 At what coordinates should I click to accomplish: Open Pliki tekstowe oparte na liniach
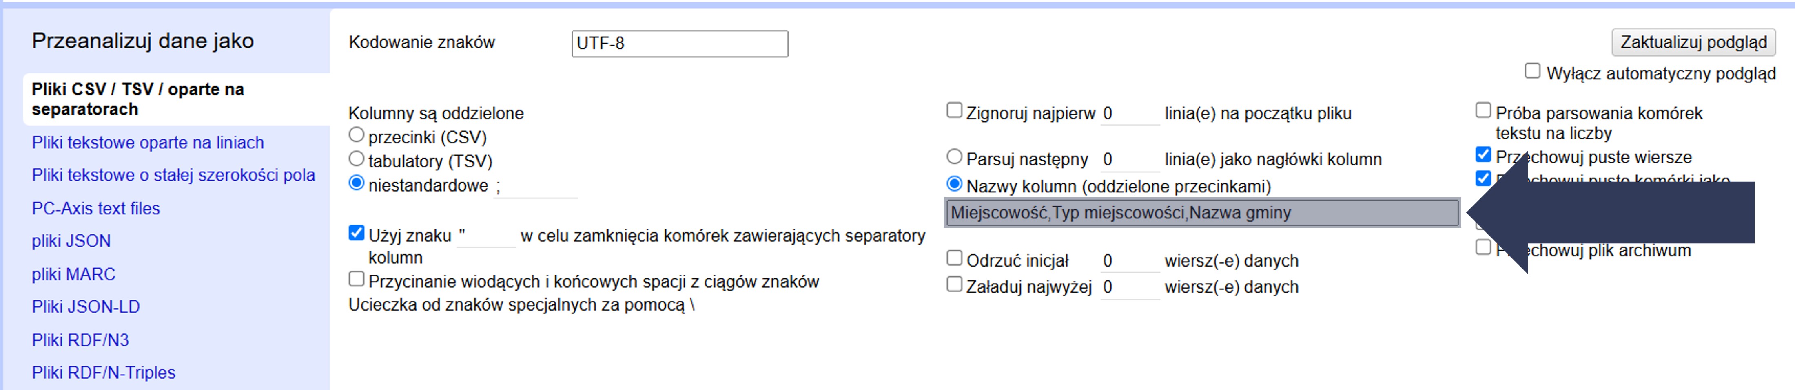click(148, 143)
